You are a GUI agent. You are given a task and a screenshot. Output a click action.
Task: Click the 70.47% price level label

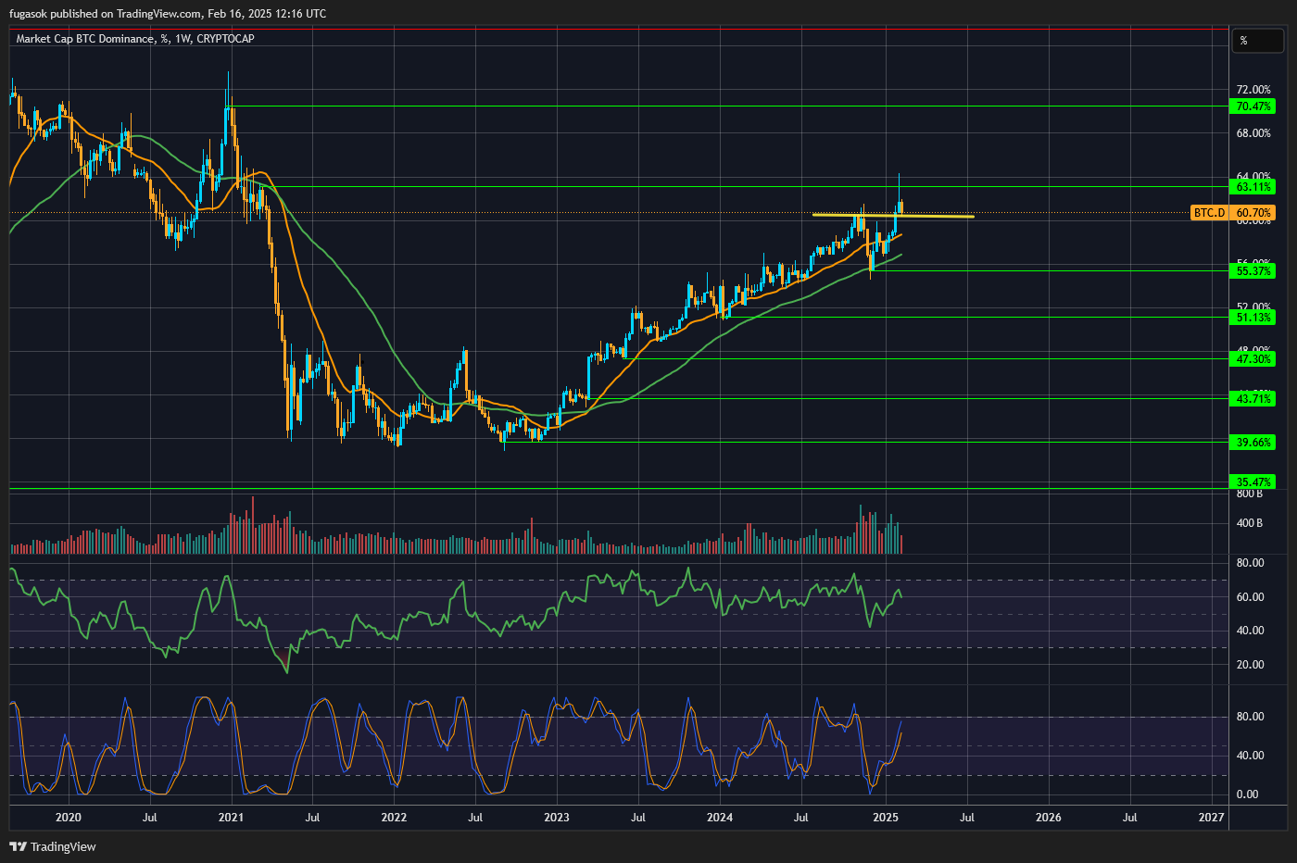(x=1253, y=106)
